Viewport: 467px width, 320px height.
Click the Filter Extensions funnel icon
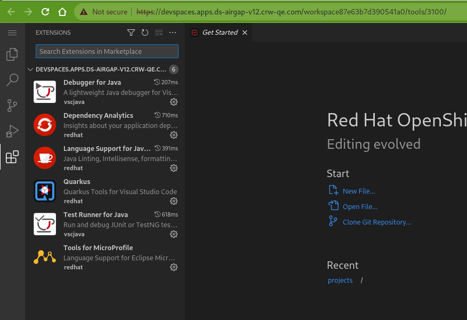pyautogui.click(x=131, y=33)
